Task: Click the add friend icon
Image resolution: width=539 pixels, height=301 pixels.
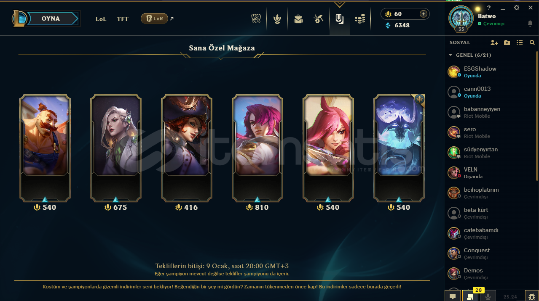Action: click(494, 42)
